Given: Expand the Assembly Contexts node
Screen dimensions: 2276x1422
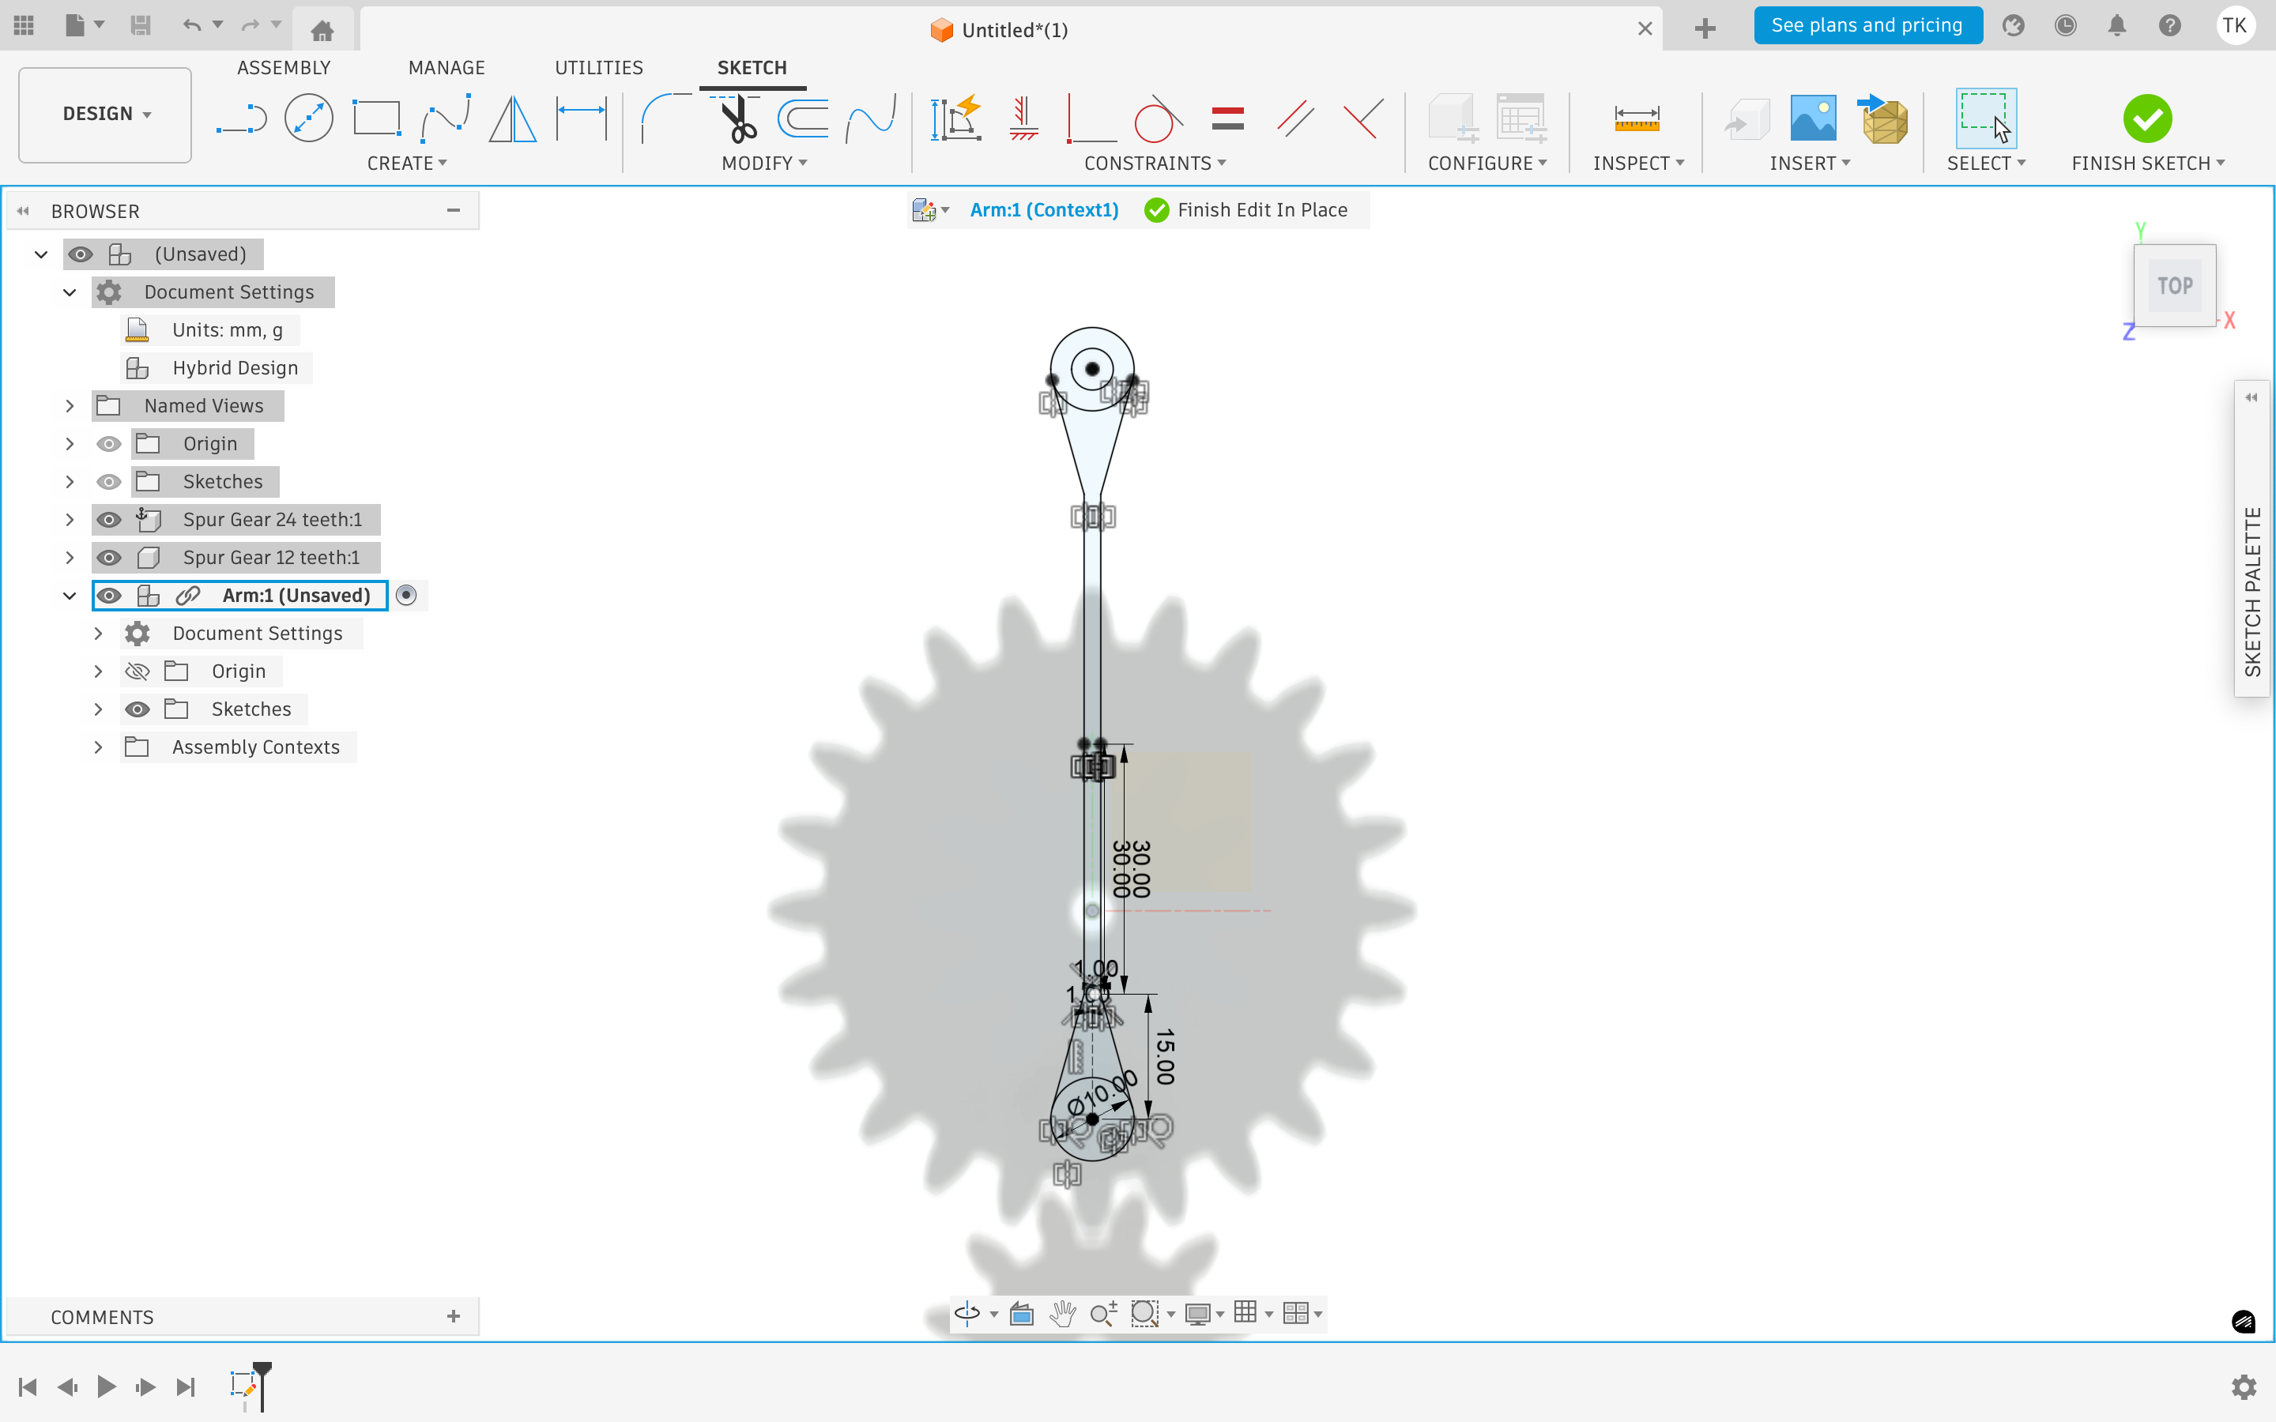Looking at the screenshot, I should tap(98, 747).
